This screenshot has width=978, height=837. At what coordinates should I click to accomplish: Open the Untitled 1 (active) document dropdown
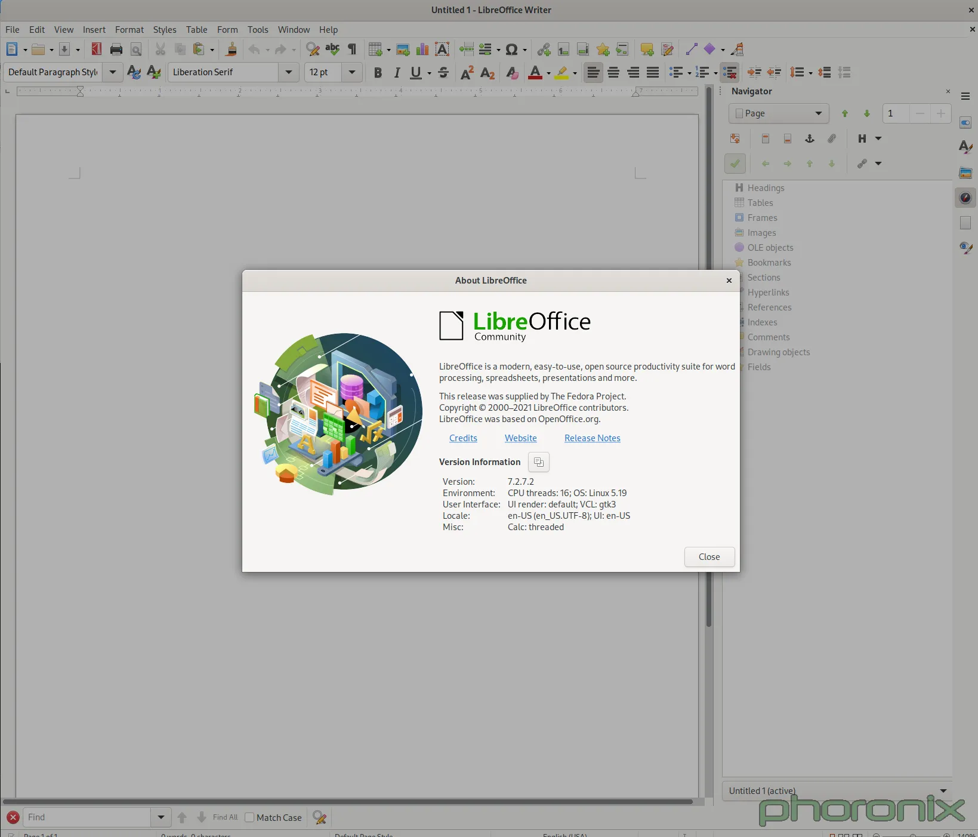(837, 790)
